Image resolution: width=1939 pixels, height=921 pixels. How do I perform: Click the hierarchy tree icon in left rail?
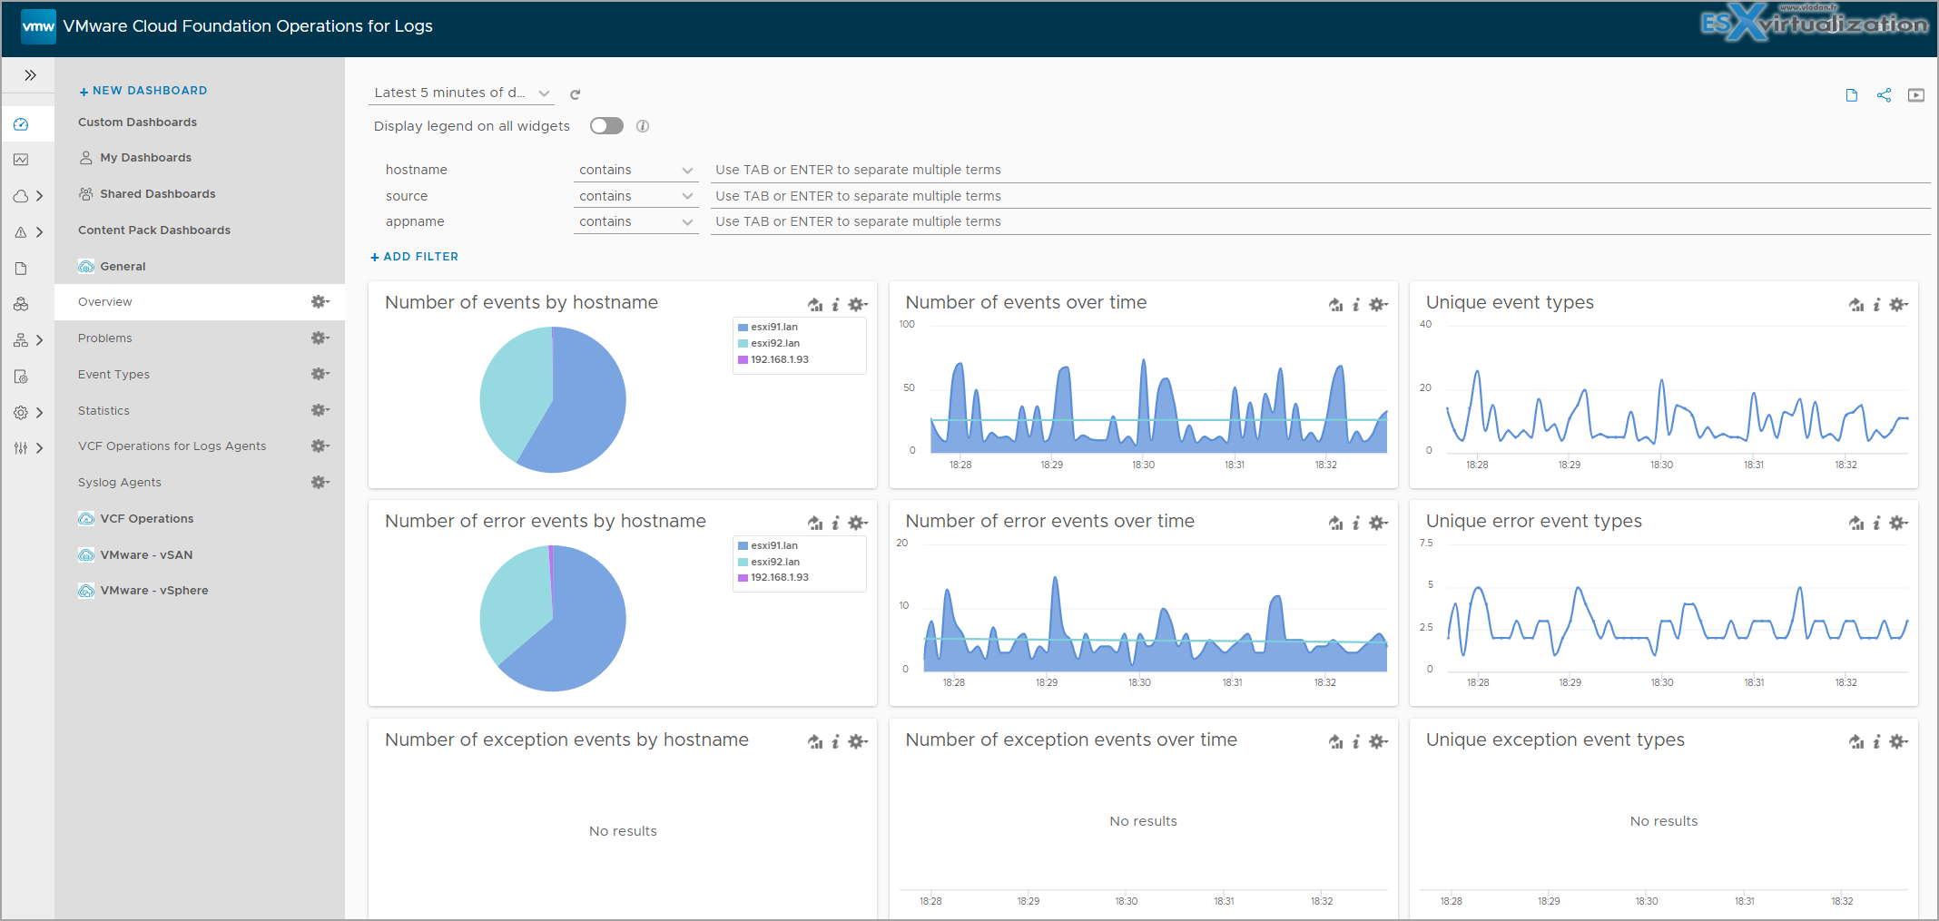click(x=21, y=340)
